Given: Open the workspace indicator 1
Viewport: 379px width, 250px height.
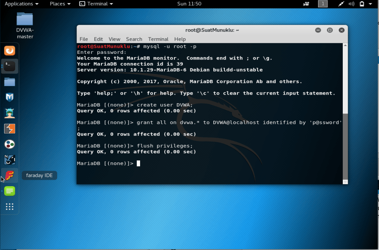Looking at the screenshot, I should pos(323,4).
